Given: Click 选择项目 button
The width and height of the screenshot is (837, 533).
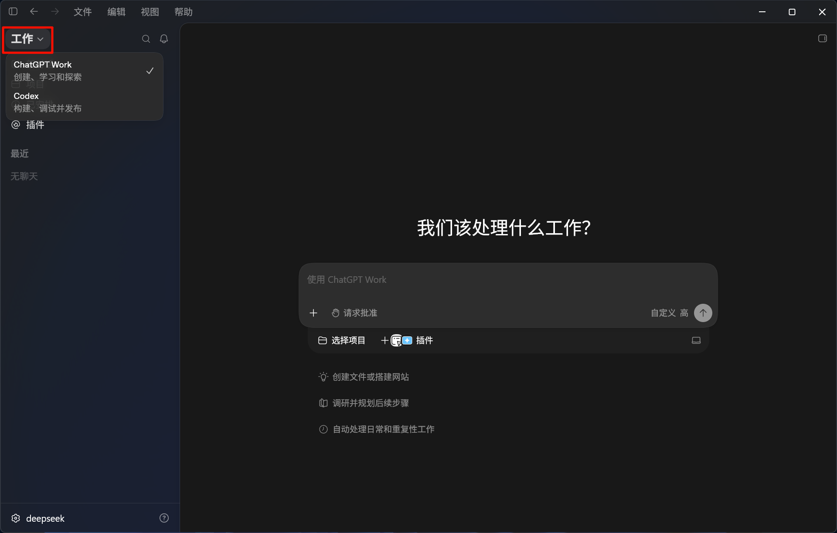Looking at the screenshot, I should pos(342,340).
